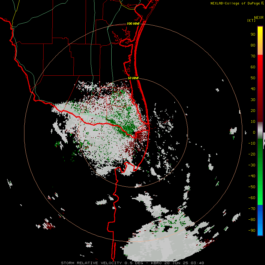Click the '80' value on velocity scale
This screenshot has width=265, height=265.
click(x=253, y=45)
